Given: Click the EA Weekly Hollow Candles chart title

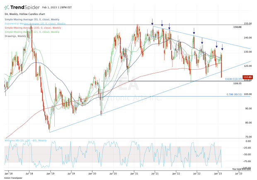Looking at the screenshot, I should tap(25, 14).
